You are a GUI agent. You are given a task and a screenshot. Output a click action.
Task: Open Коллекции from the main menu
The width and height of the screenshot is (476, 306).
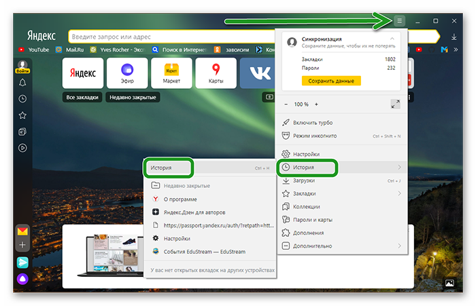tap(342, 207)
